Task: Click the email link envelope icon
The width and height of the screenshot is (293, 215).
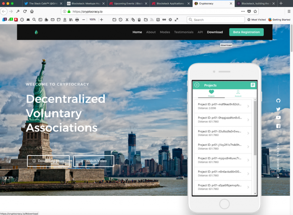Action: (x=52, y=20)
